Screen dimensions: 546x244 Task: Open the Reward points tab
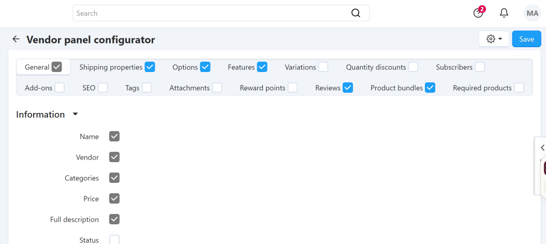(262, 88)
